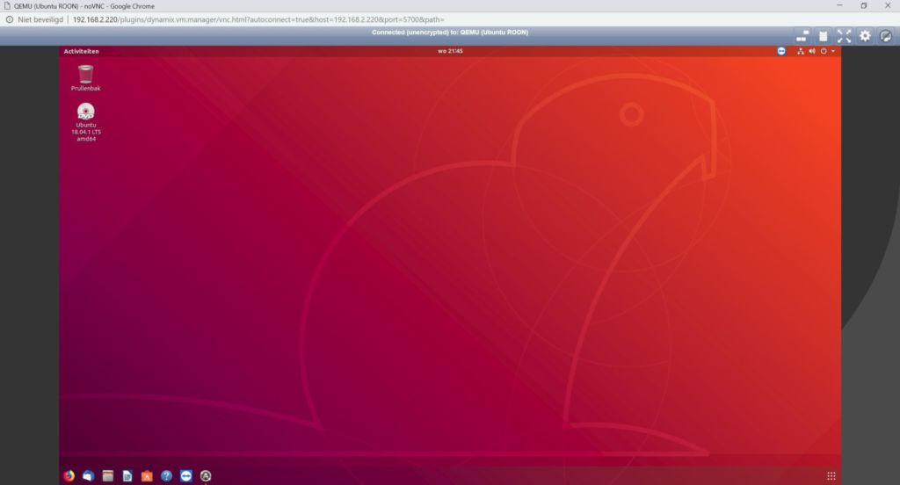Open TeamViewer from the dock

click(x=186, y=476)
